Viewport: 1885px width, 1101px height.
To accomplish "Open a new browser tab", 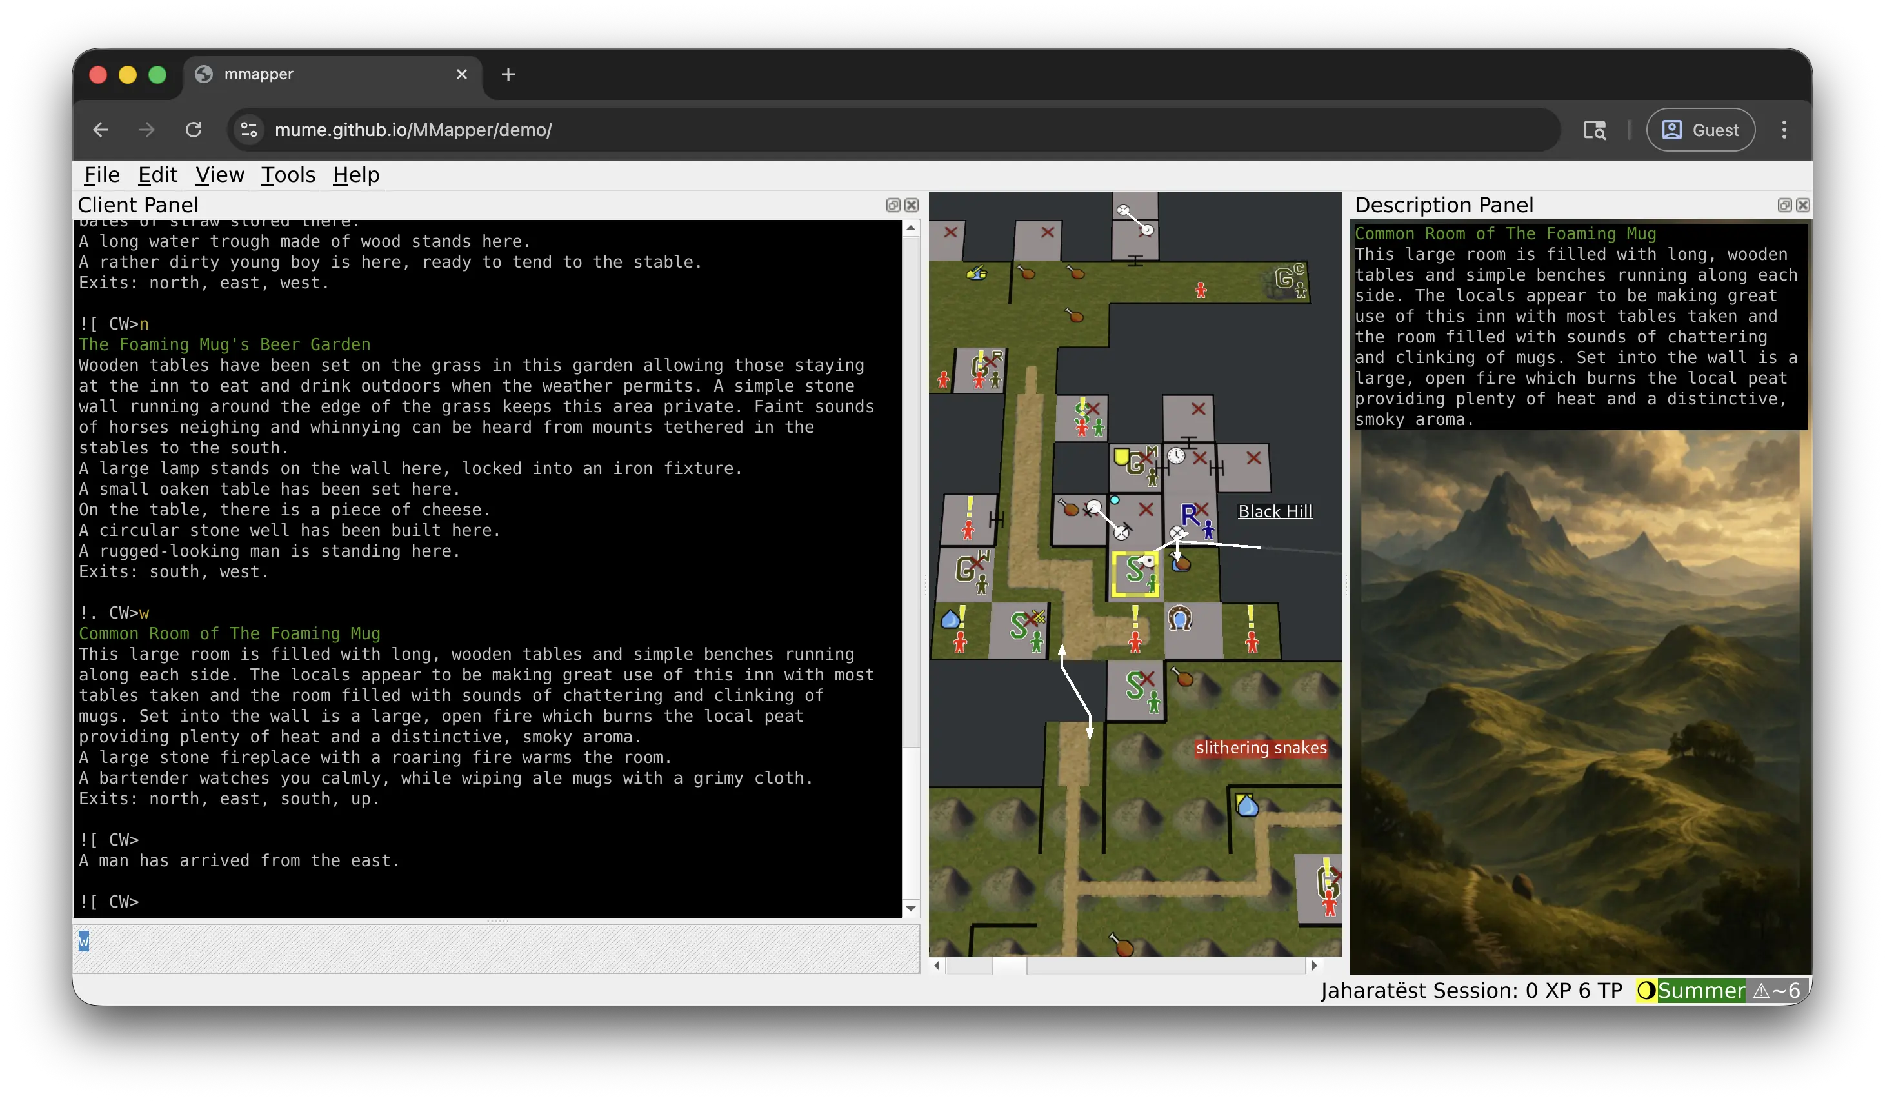I will (508, 74).
